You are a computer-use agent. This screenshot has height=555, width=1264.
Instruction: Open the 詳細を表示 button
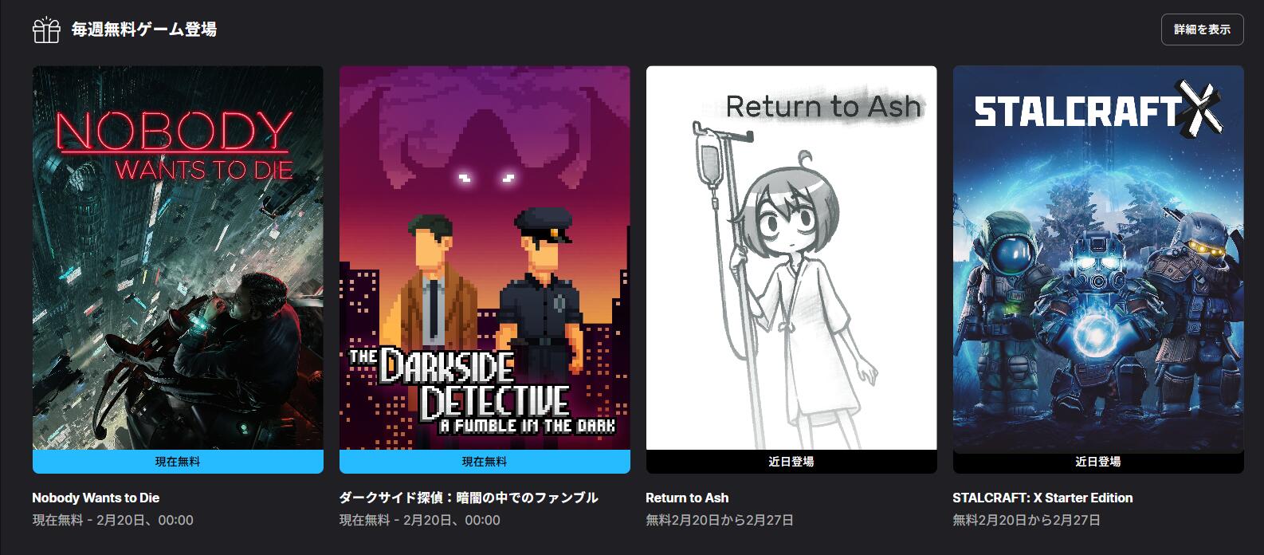1202,30
